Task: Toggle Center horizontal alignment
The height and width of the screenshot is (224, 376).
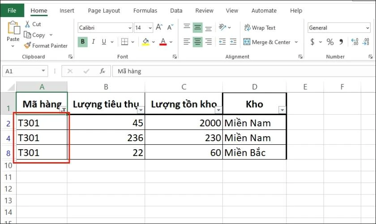Action: [197, 42]
